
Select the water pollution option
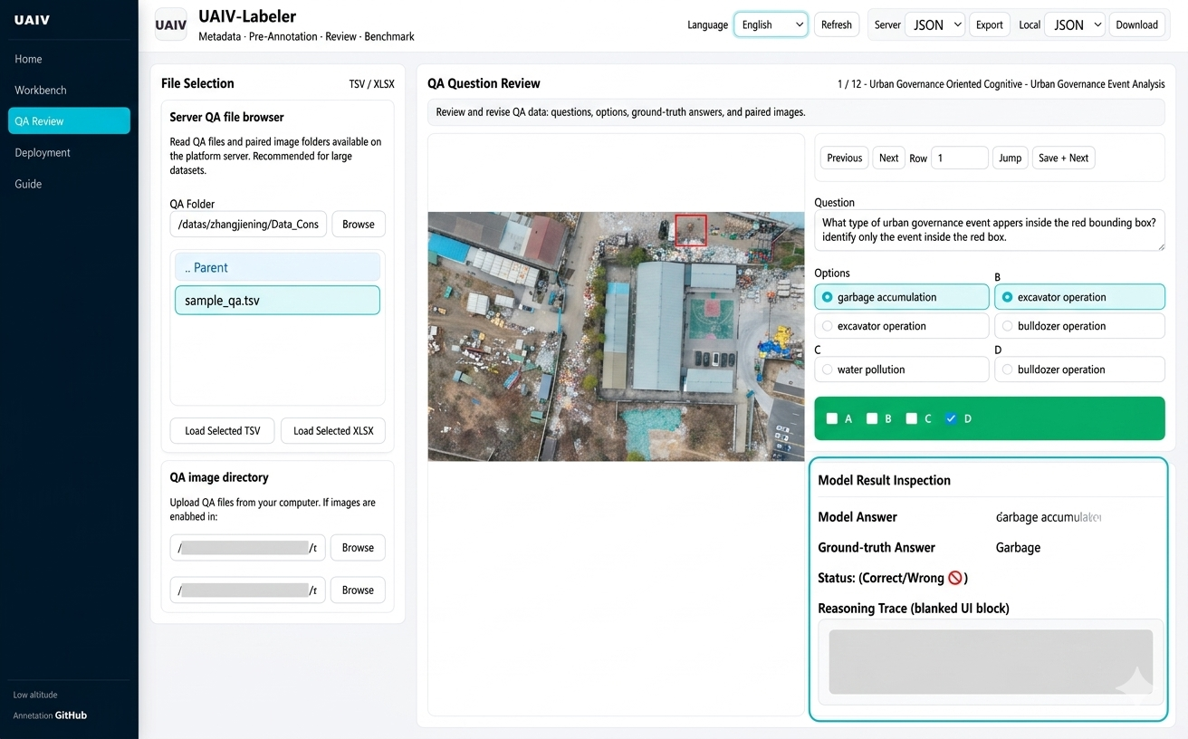pyautogui.click(x=902, y=369)
